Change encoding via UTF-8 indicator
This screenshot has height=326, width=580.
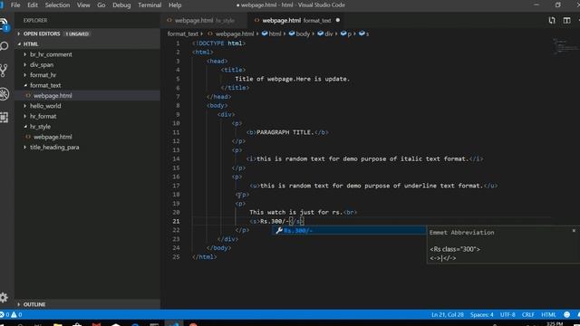click(x=507, y=315)
